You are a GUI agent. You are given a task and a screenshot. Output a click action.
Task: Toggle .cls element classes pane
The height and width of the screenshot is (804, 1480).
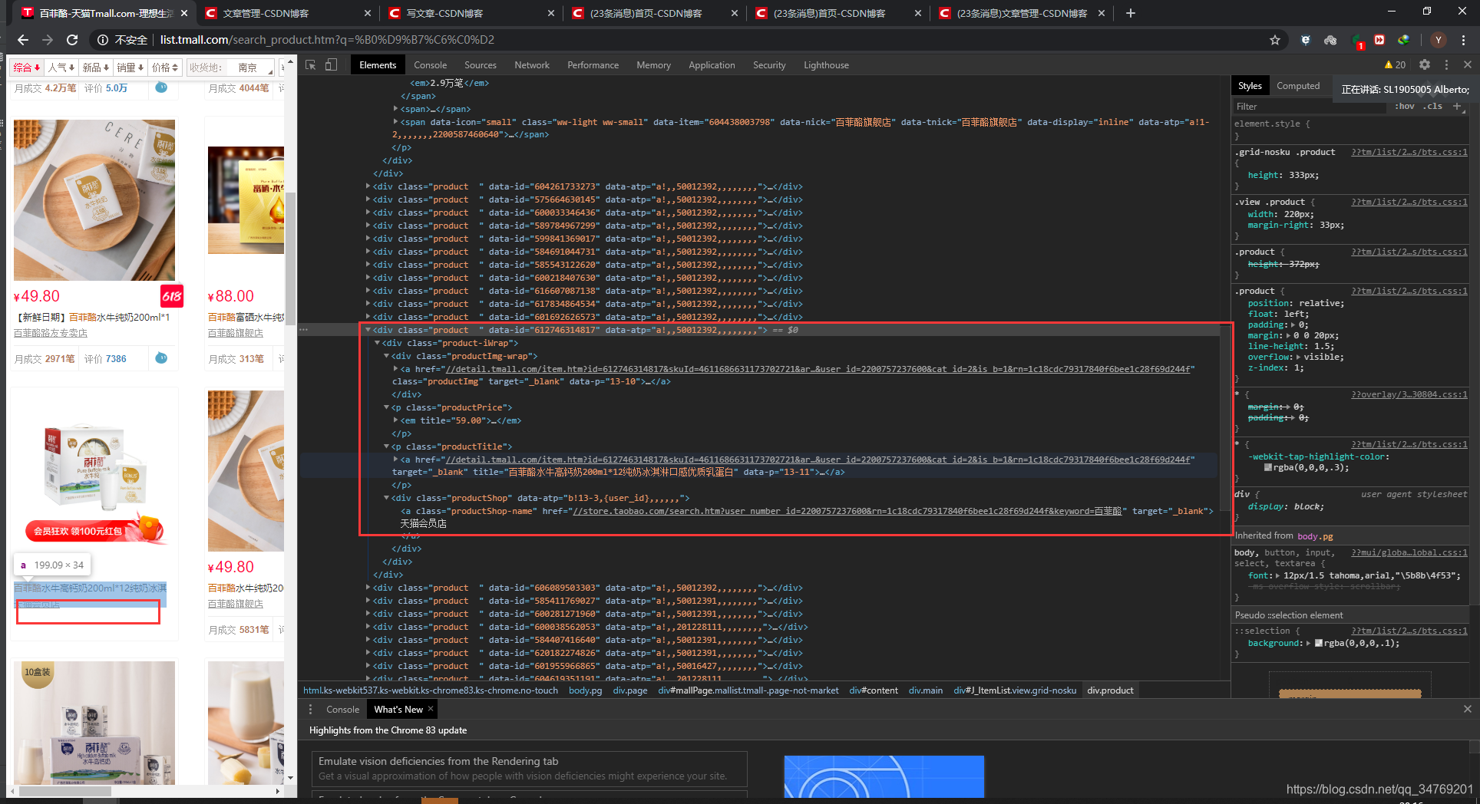click(x=1434, y=106)
